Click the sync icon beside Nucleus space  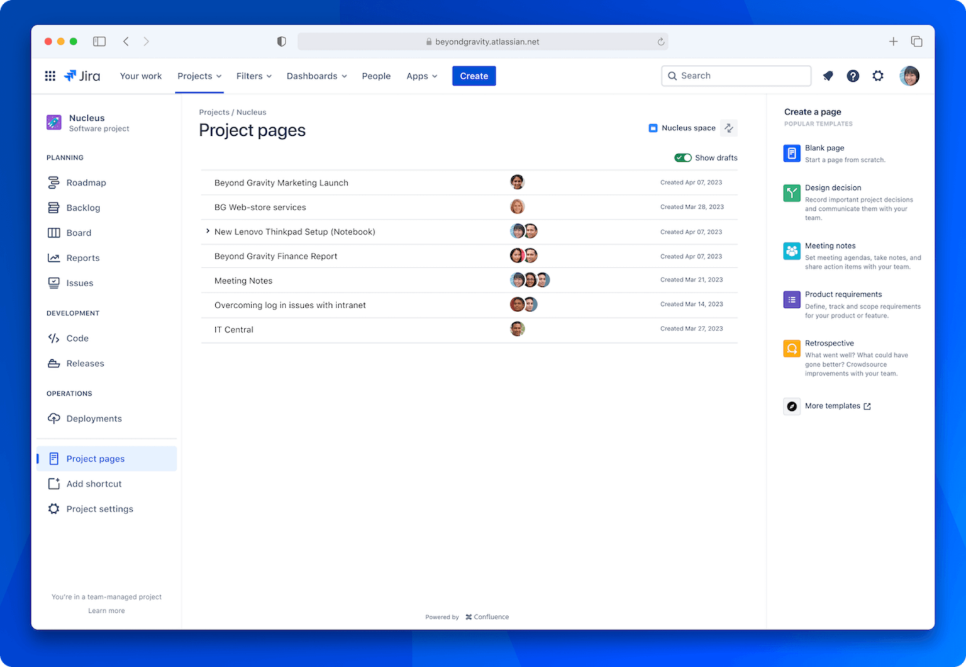(x=729, y=128)
